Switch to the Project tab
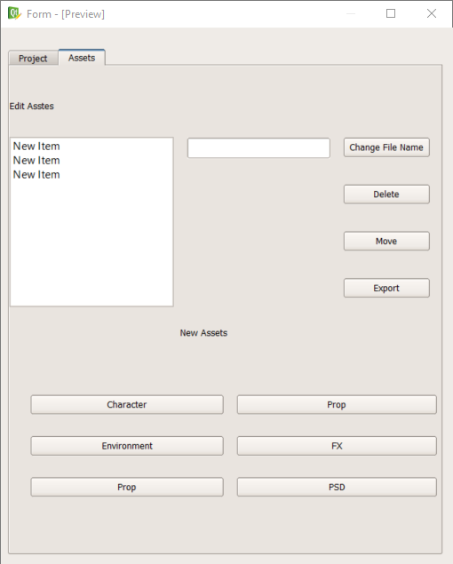 [33, 59]
